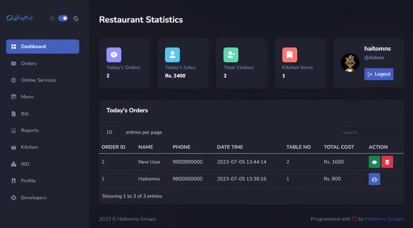
Task: Sort the table by the Total Cost column
Action: 339,147
